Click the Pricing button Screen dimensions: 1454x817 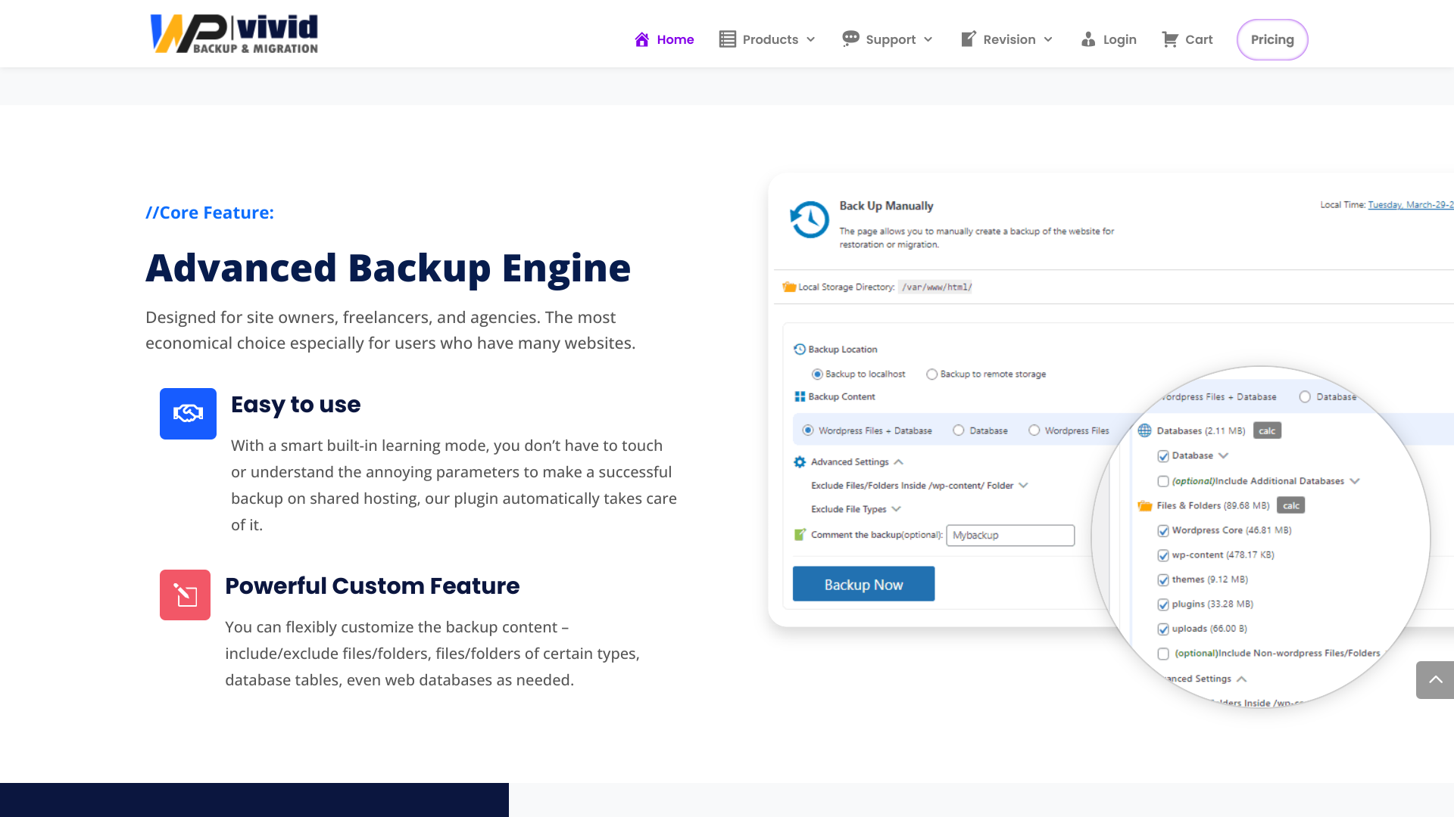coord(1272,39)
